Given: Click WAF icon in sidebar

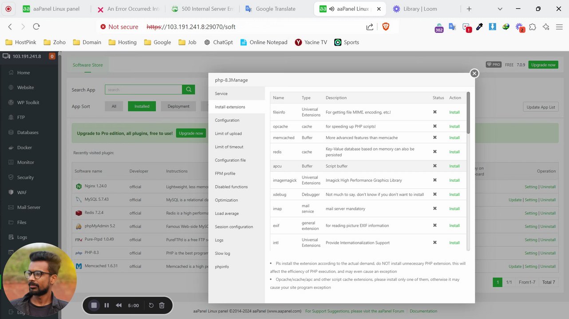Looking at the screenshot, I should (x=11, y=192).
